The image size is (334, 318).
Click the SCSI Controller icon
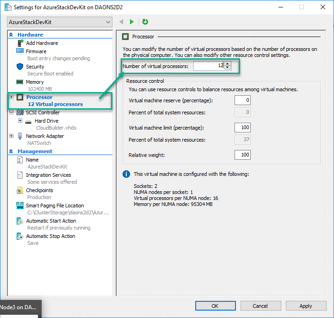coord(20,112)
